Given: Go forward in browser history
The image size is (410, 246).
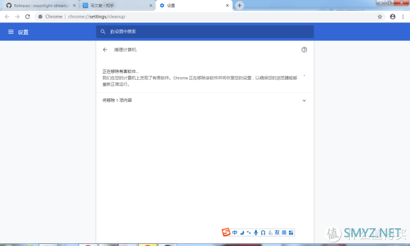Looking at the screenshot, I should click(17, 16).
